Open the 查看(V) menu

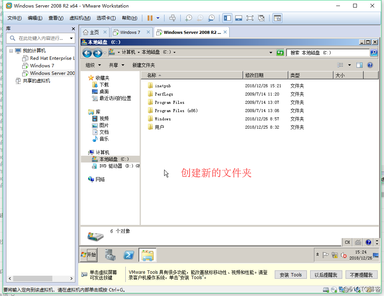pos(56,18)
